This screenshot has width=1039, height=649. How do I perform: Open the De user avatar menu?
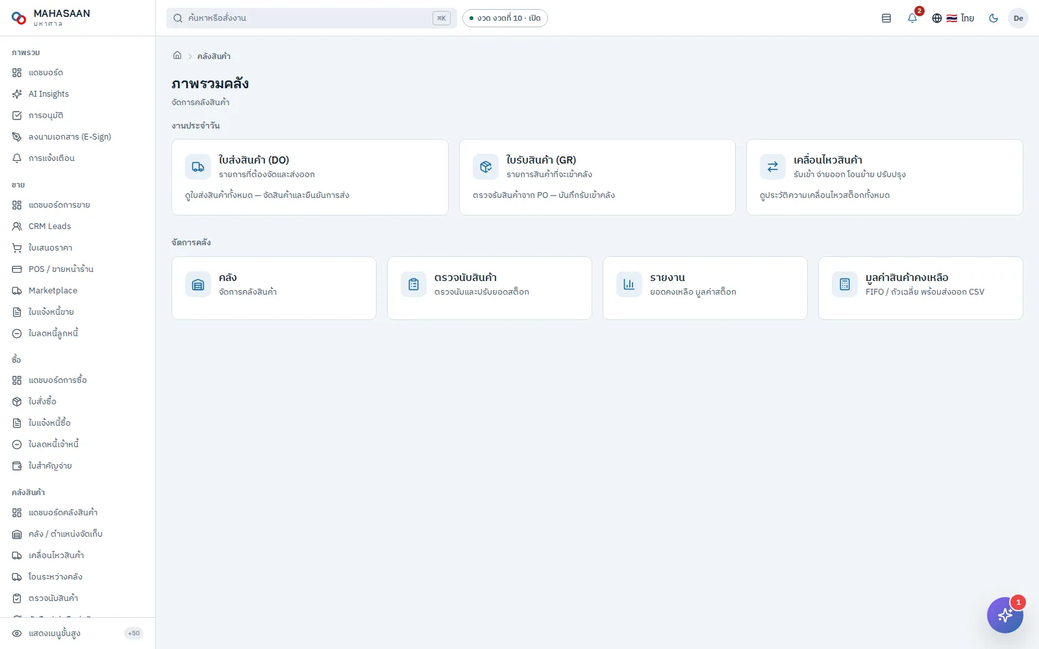pos(1018,18)
